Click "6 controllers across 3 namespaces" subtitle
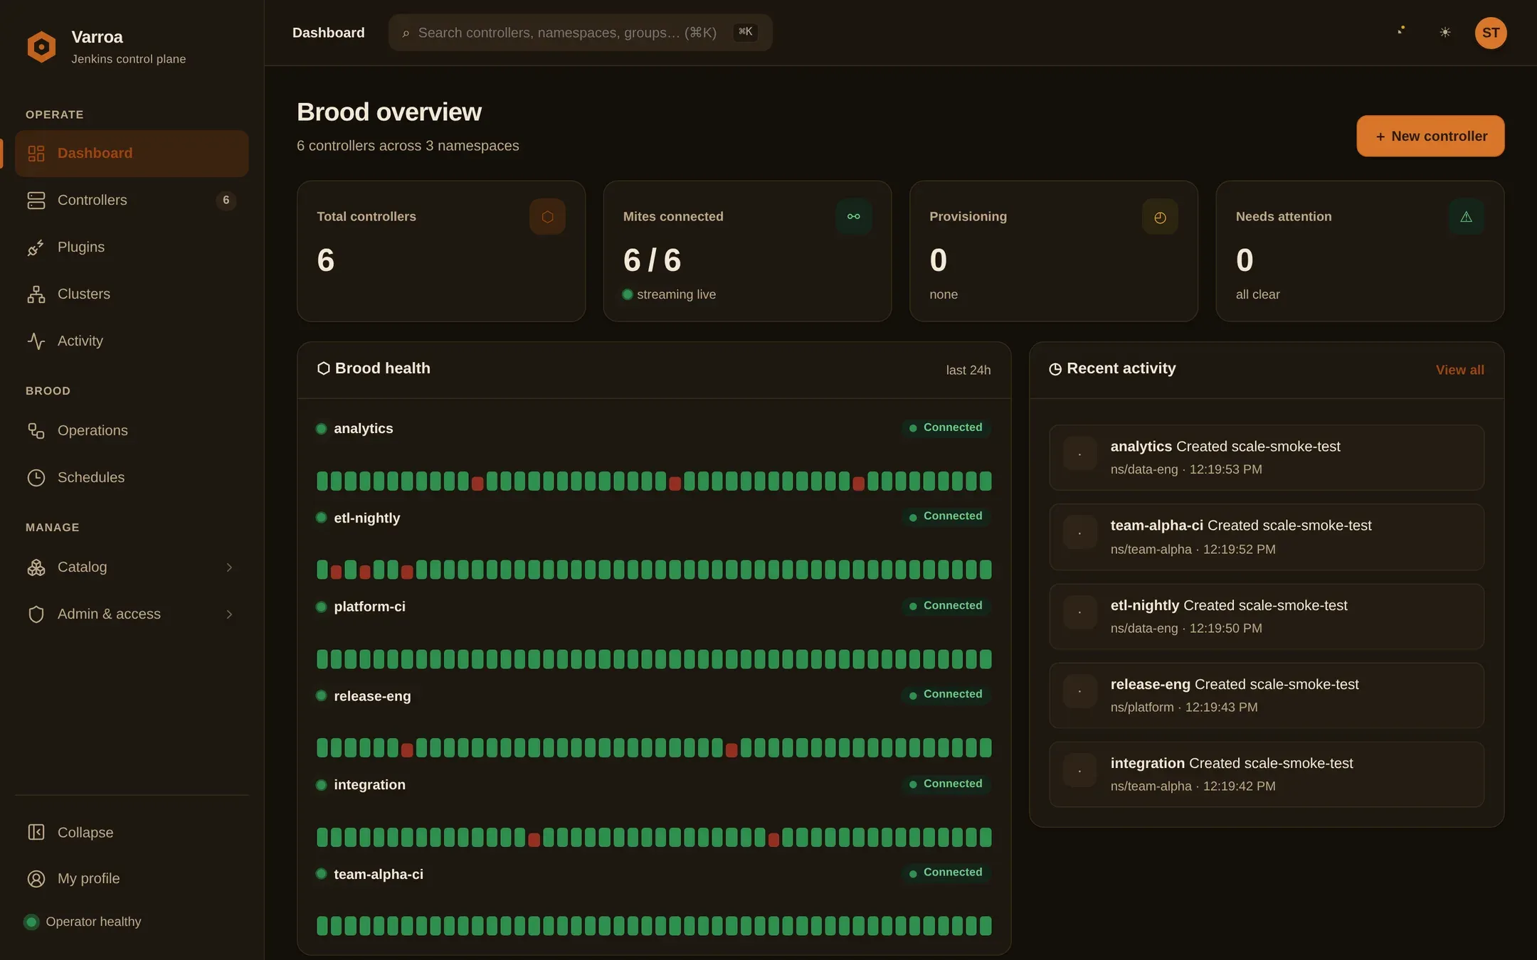Screen dimensions: 1537x960 point(408,146)
